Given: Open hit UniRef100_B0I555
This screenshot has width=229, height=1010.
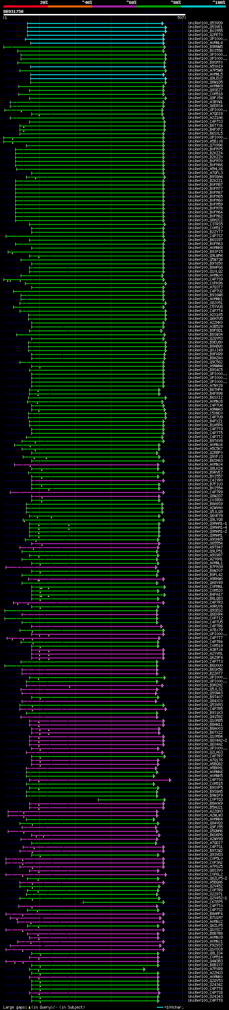Looking at the screenshot, I should click(205, 31).
